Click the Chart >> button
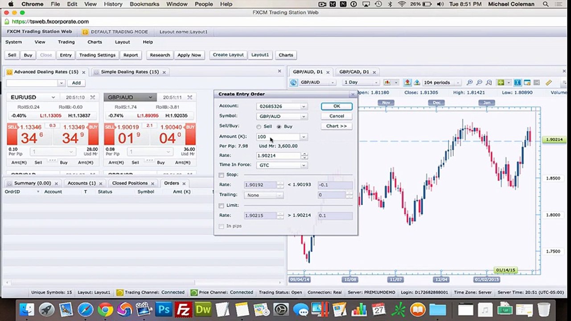 pyautogui.click(x=337, y=126)
